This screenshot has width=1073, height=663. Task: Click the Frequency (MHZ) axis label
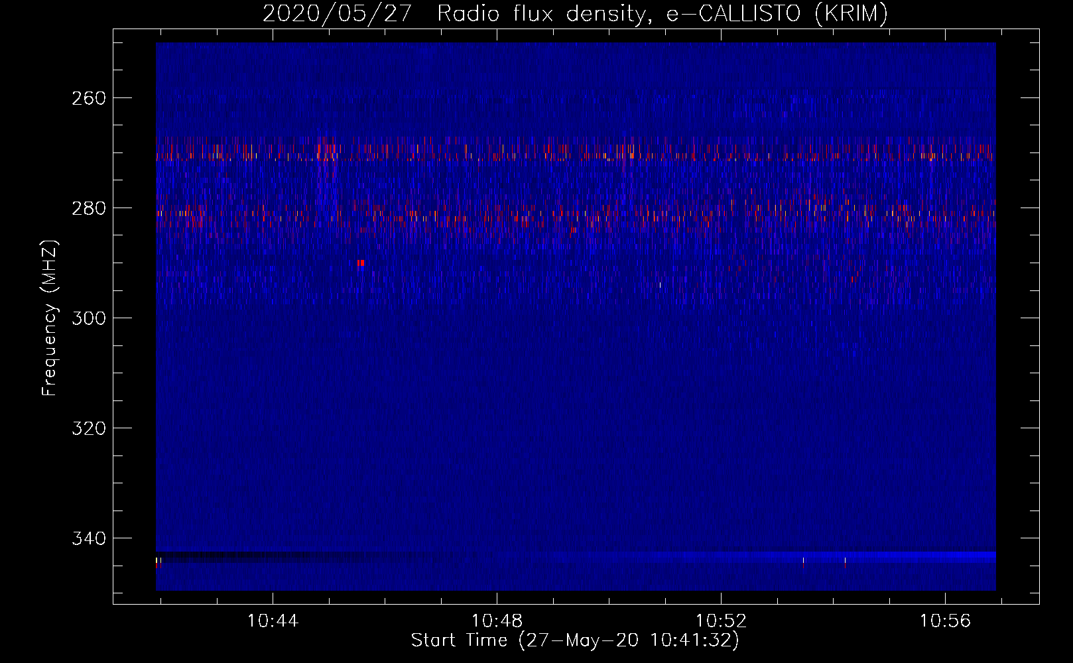(50, 318)
